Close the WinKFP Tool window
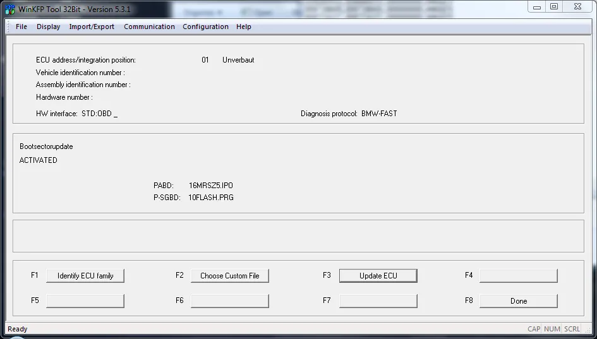The width and height of the screenshot is (597, 339). tap(576, 7)
